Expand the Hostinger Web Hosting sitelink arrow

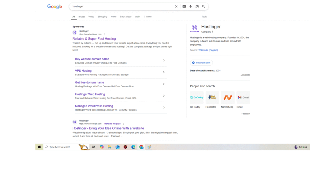coord(164,96)
